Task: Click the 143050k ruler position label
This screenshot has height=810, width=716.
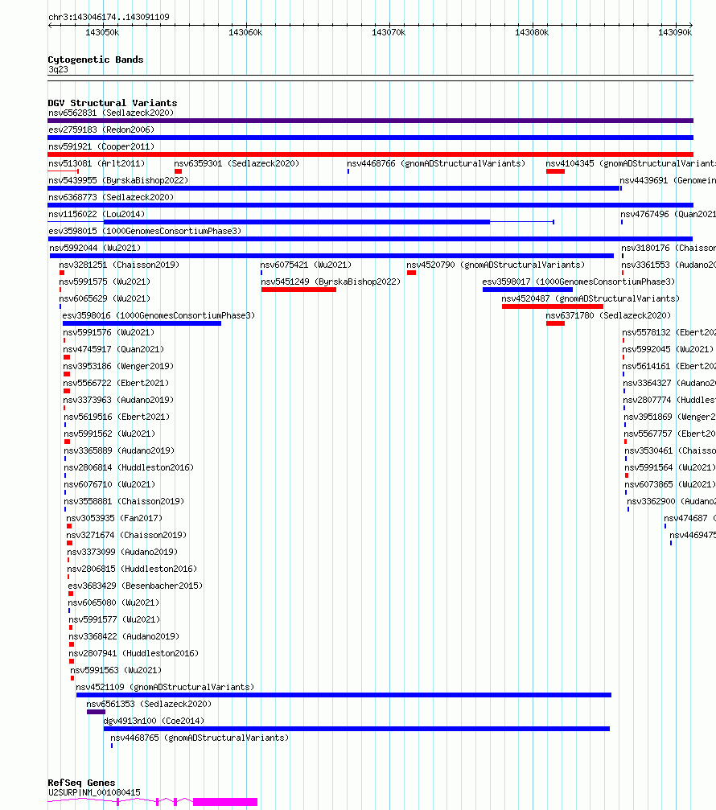Action: point(102,32)
